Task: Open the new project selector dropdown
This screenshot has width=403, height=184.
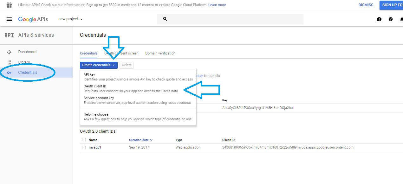Action: point(70,19)
